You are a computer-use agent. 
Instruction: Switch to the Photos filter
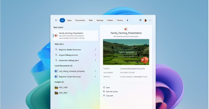(120, 20)
